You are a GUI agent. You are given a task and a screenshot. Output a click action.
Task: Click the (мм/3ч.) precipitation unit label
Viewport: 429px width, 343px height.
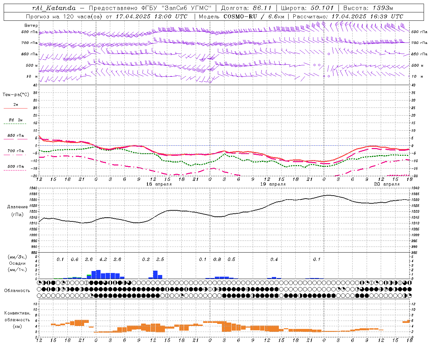(17, 257)
